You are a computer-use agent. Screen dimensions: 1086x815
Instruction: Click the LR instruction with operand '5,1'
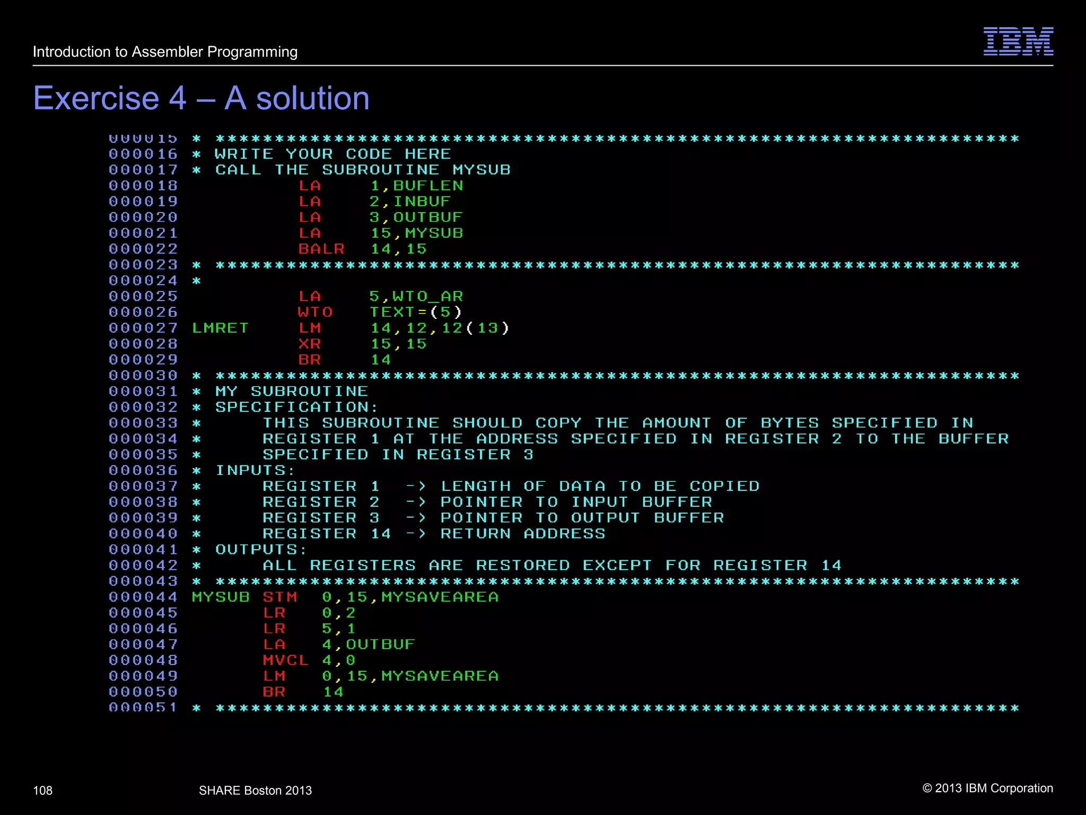(x=274, y=629)
